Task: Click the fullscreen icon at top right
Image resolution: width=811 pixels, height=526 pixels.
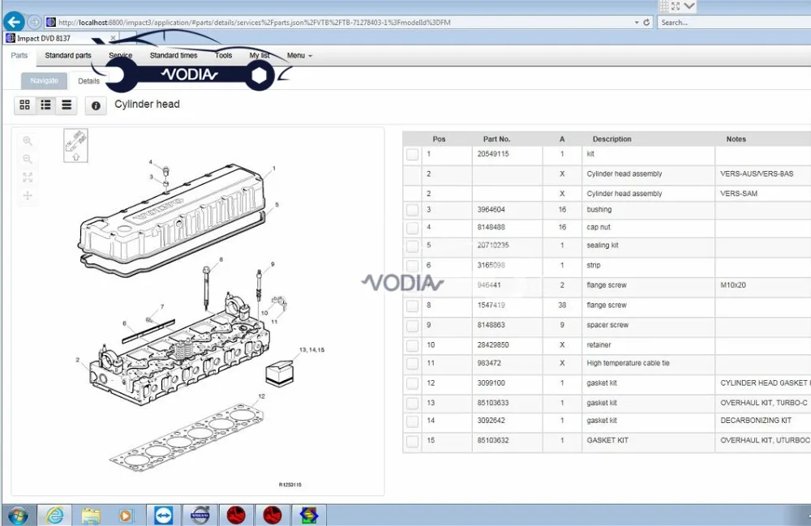Action: click(676, 6)
